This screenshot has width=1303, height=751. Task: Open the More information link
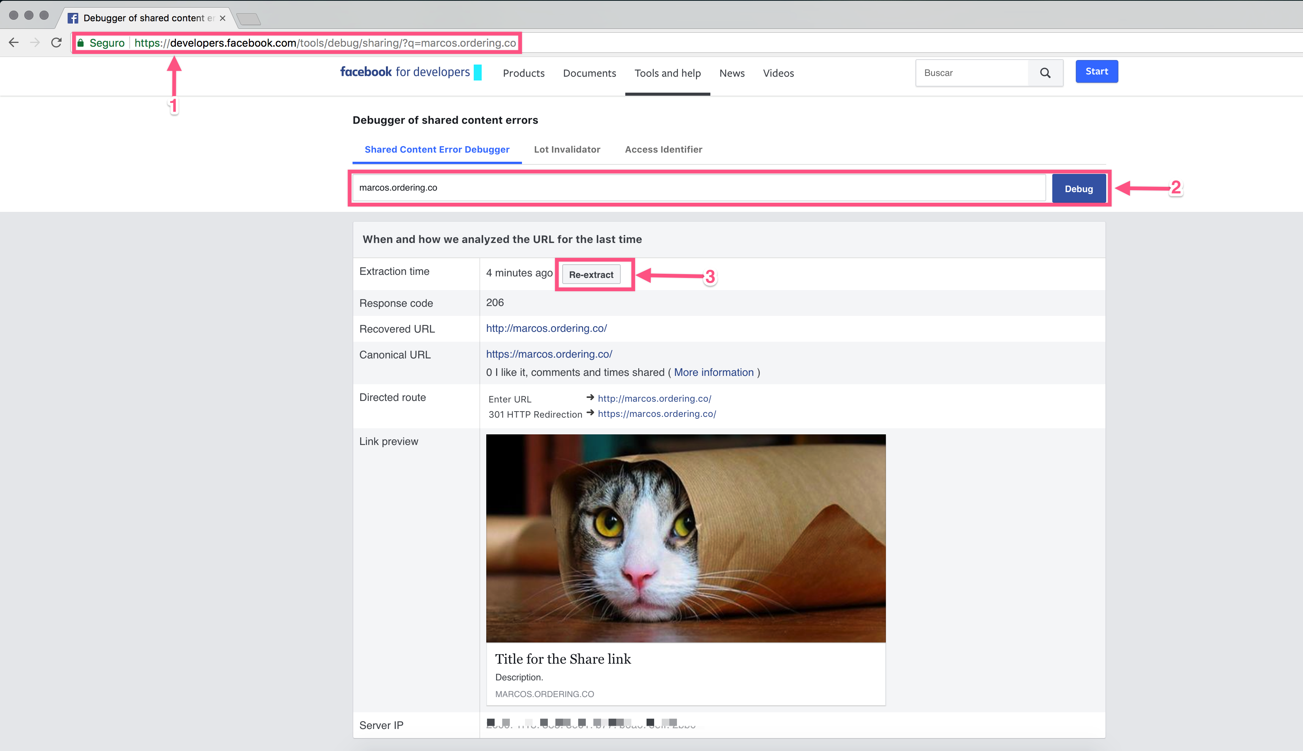pyautogui.click(x=713, y=372)
